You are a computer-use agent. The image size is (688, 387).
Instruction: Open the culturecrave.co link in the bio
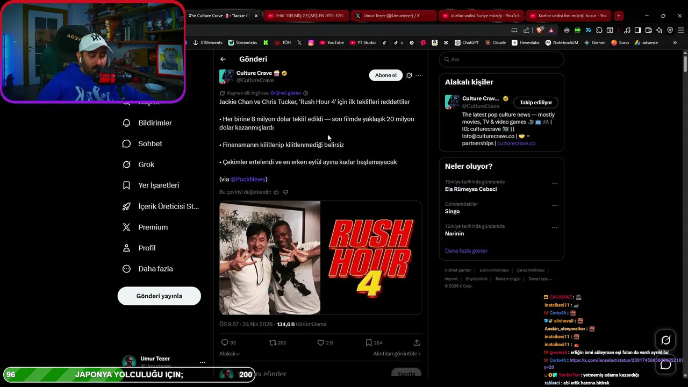[x=517, y=144]
